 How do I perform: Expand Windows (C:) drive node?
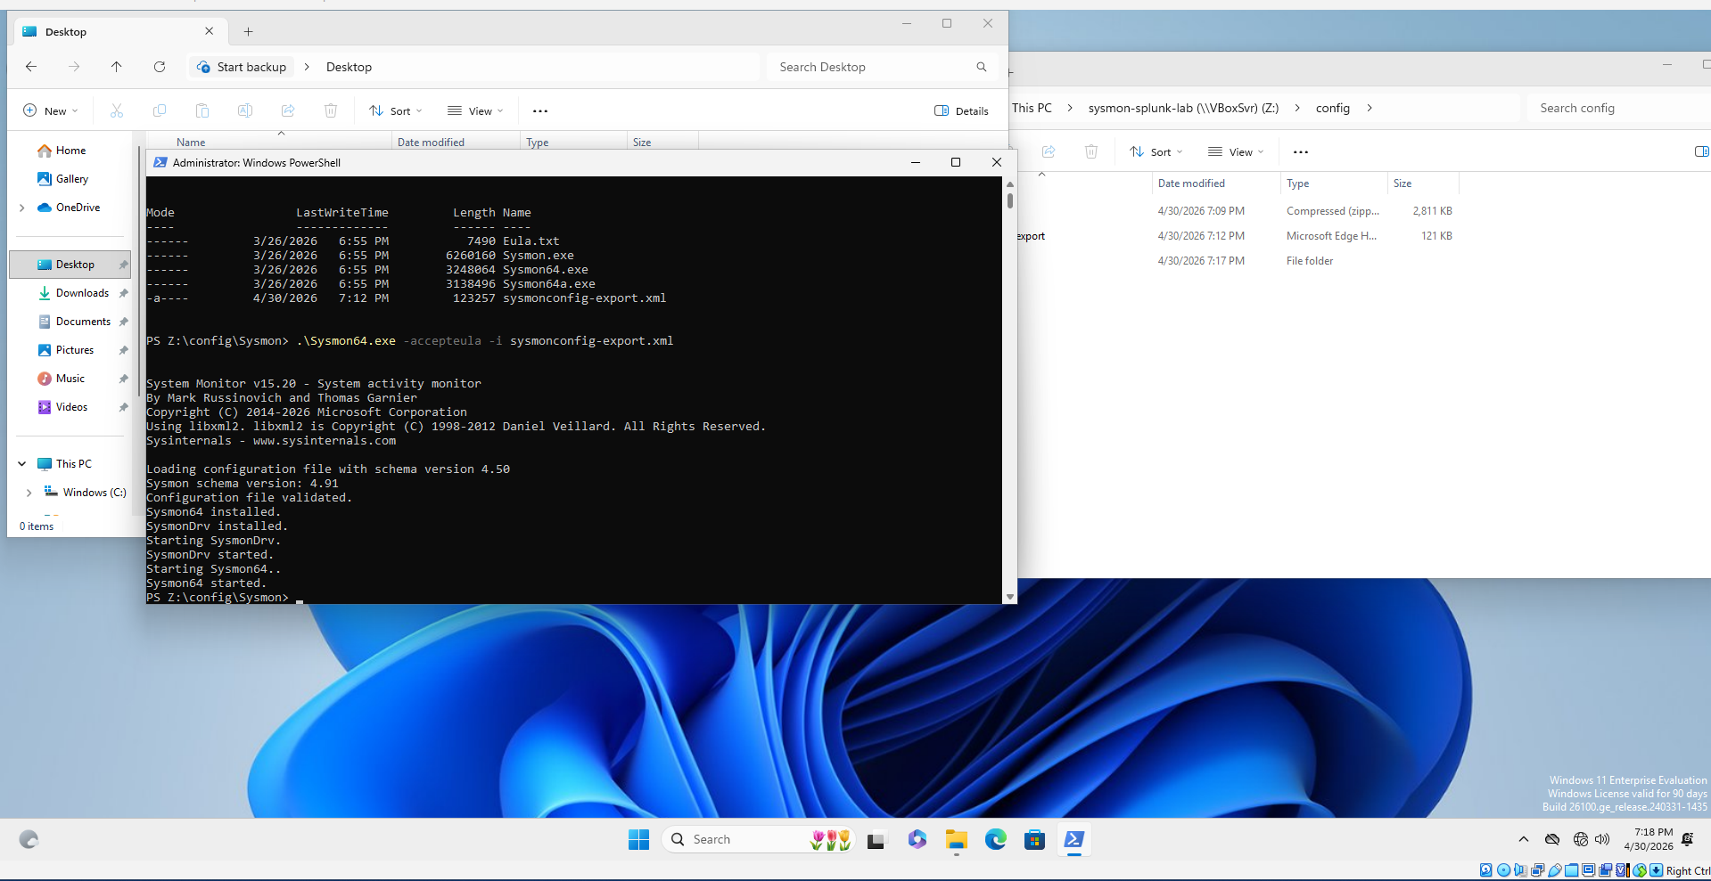pyautogui.click(x=29, y=493)
